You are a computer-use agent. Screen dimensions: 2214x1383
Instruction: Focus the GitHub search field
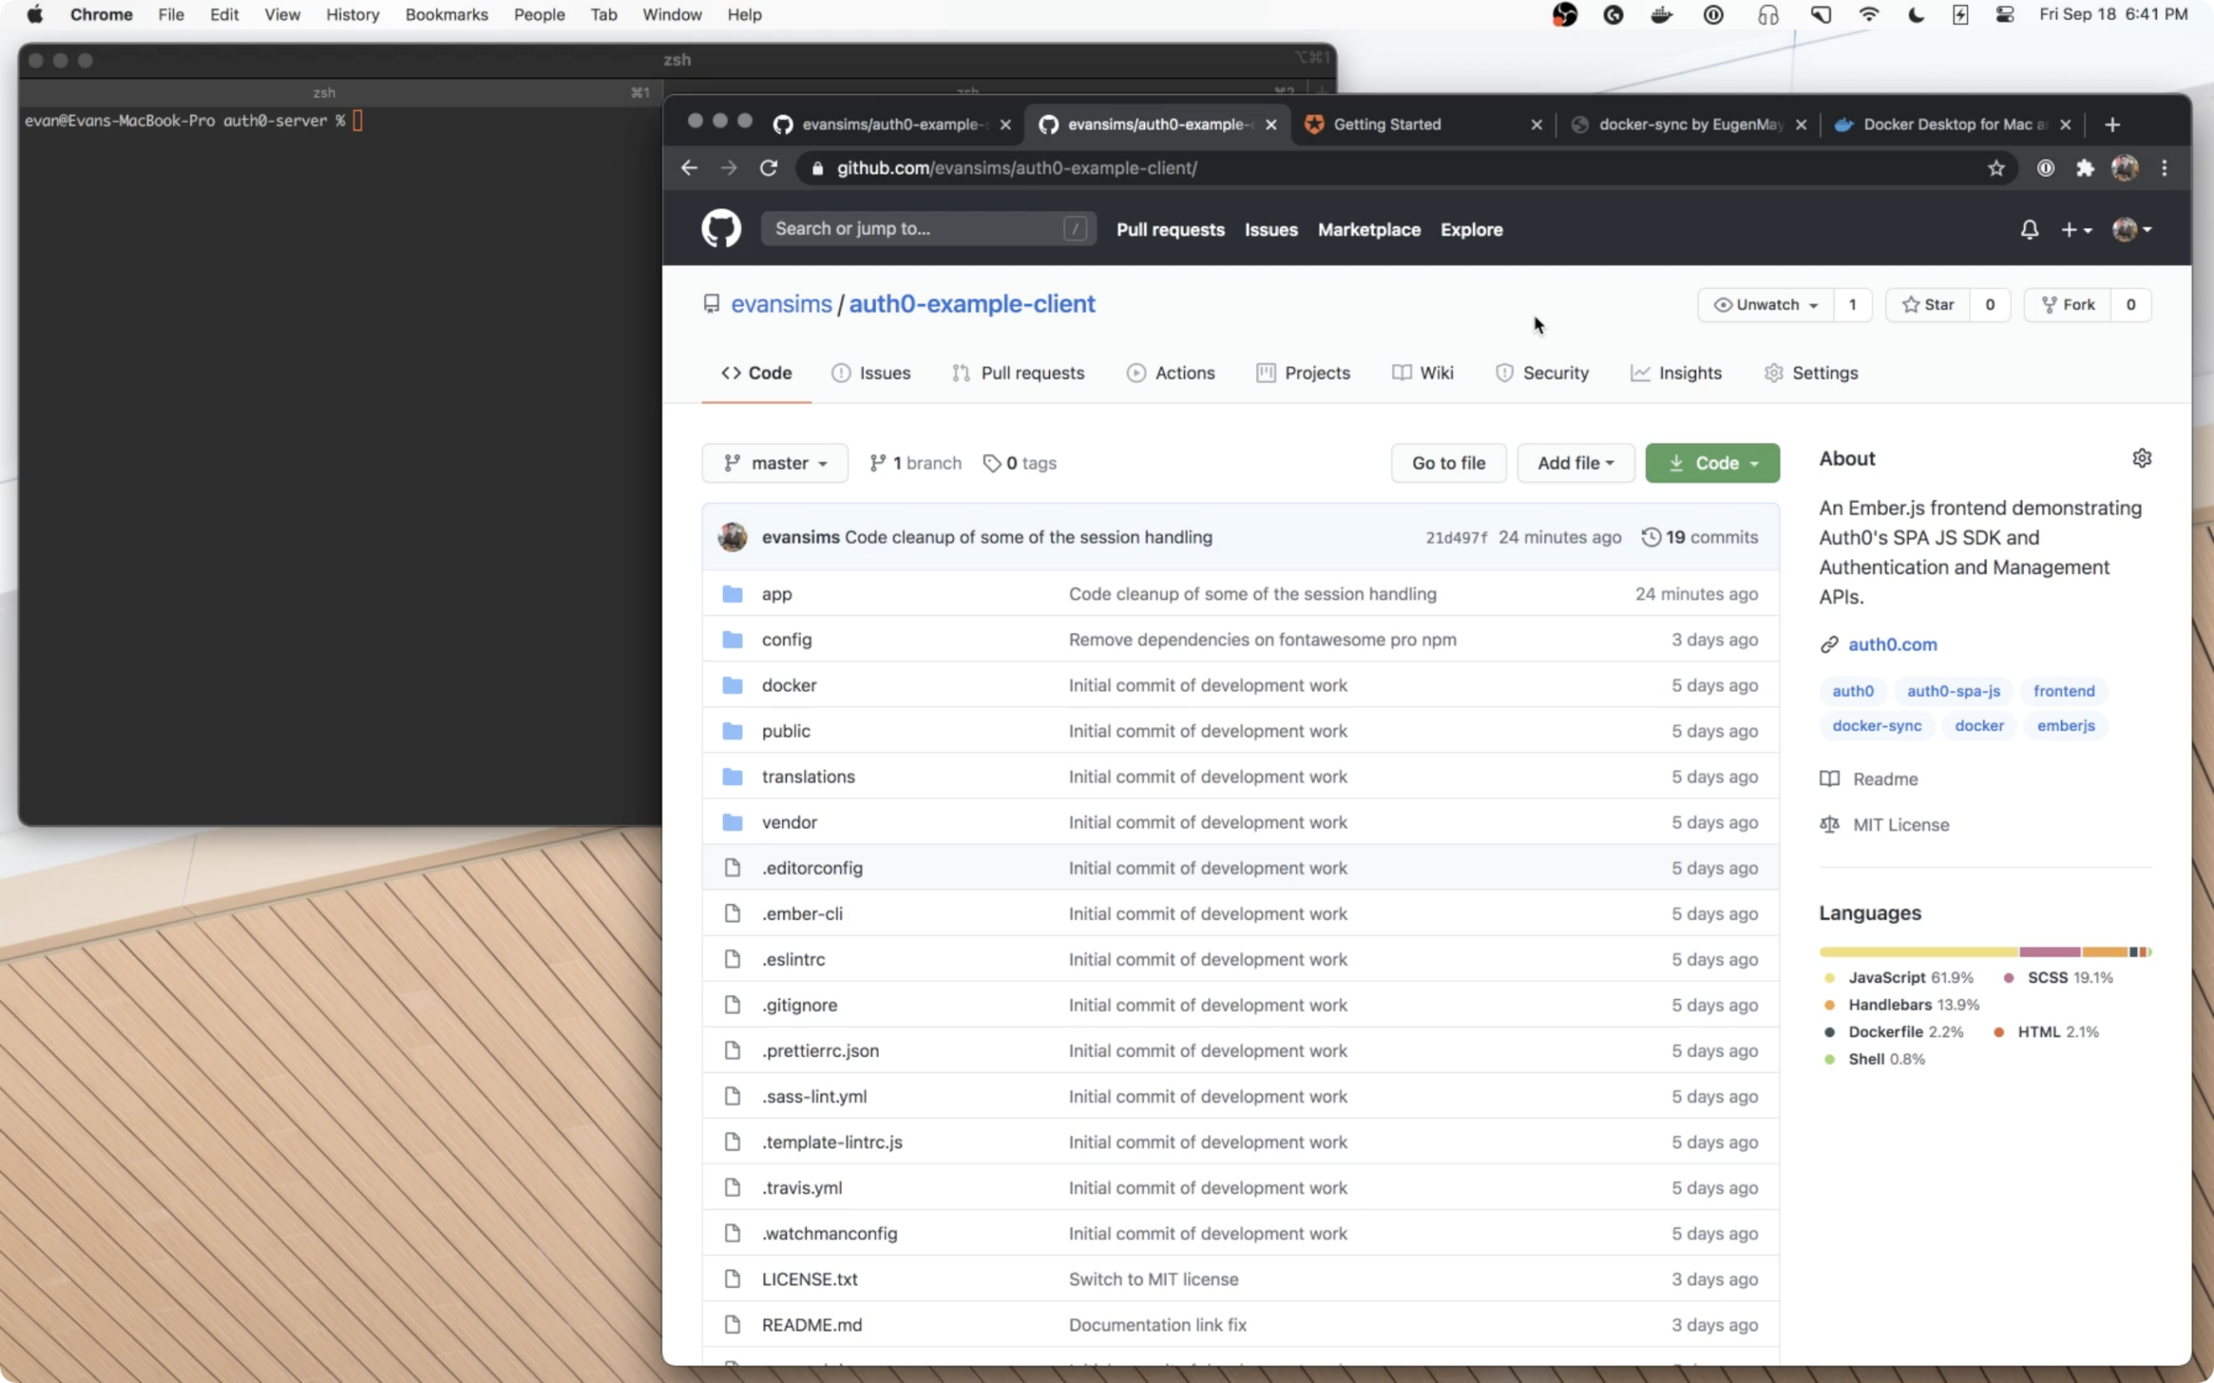[x=915, y=229]
